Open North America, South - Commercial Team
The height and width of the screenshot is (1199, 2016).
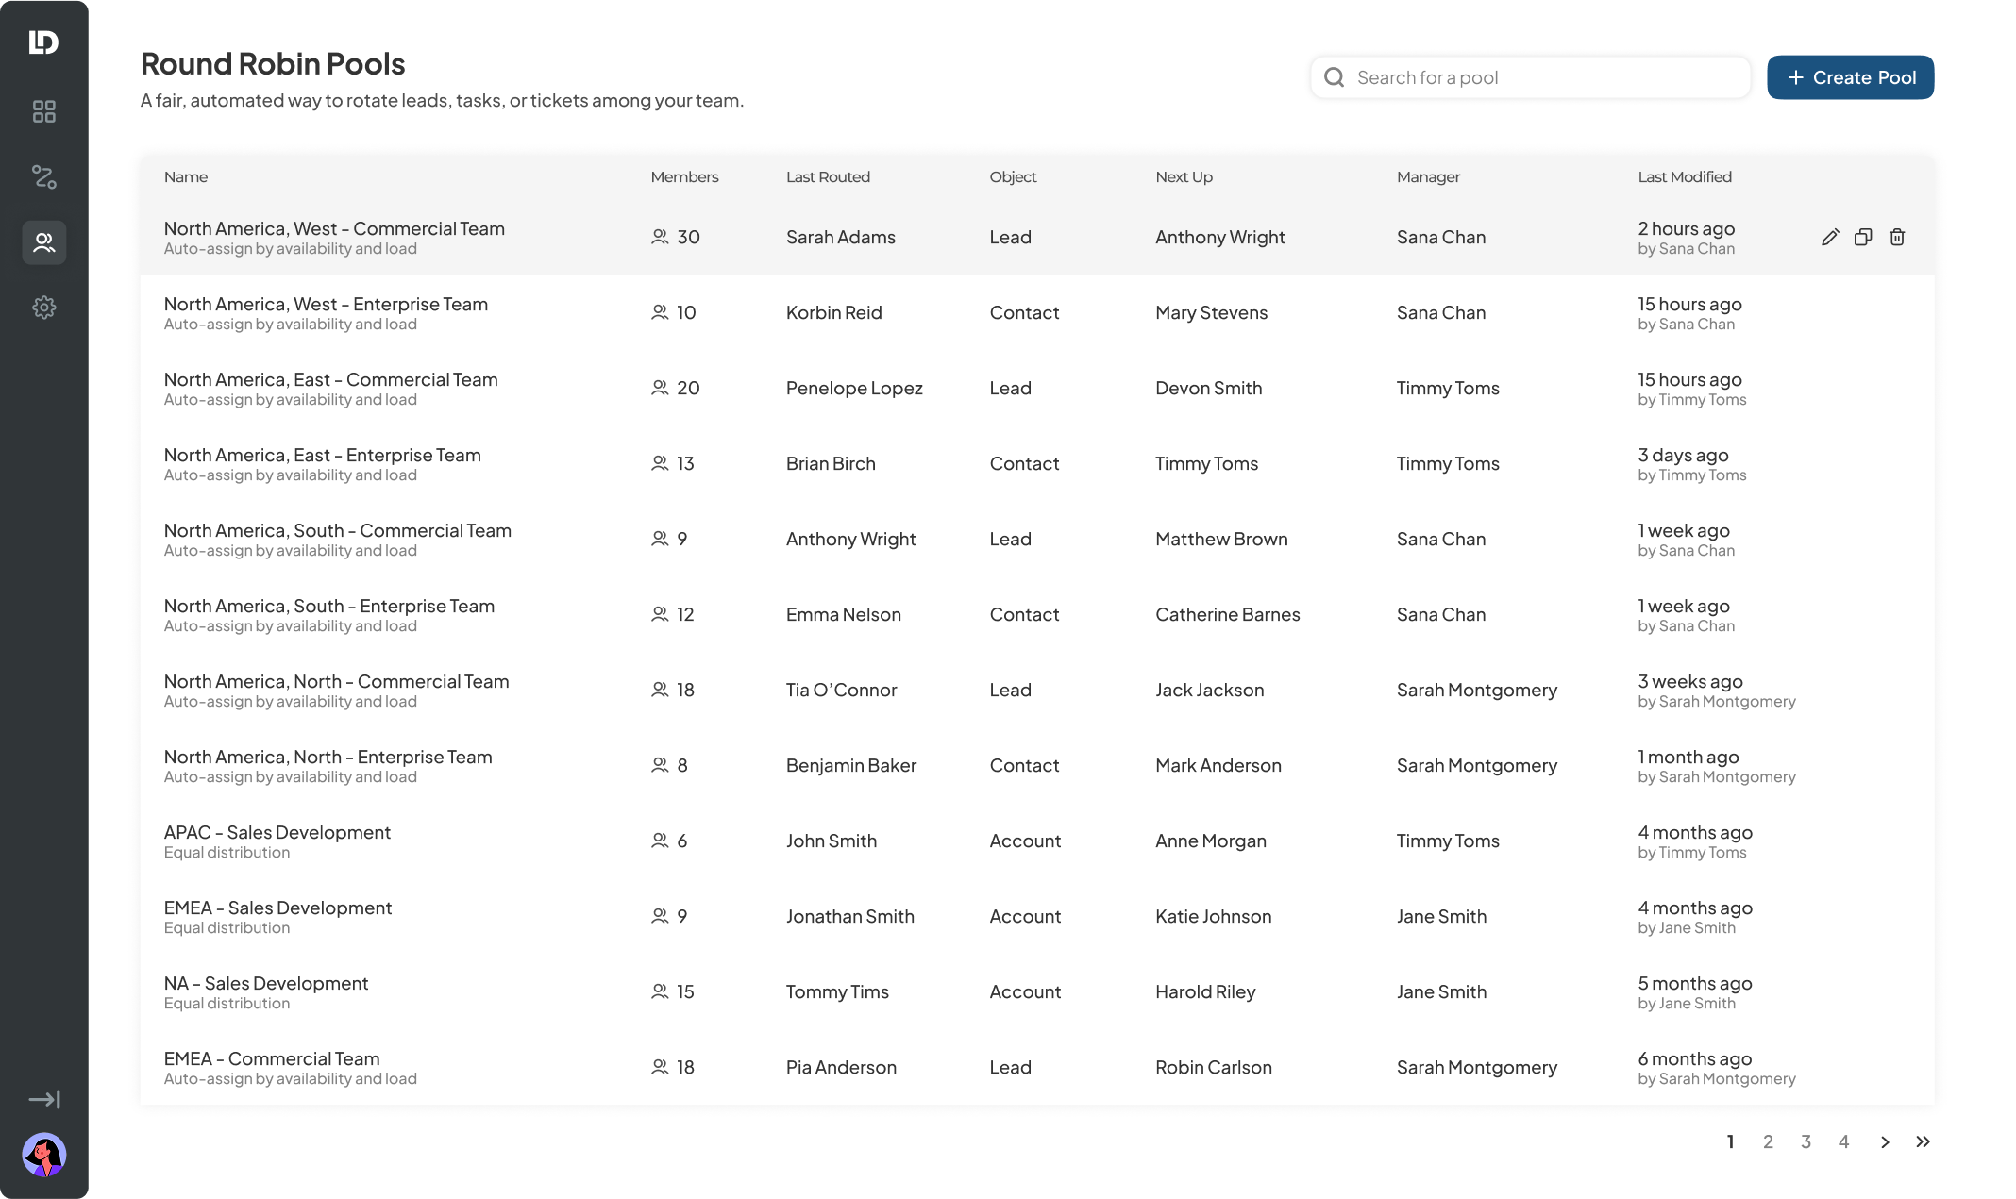tap(337, 530)
